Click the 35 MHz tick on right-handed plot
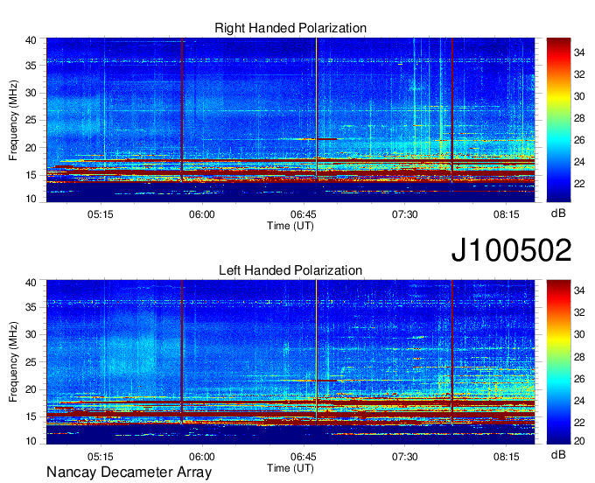Viewport: 595px width, 483px height. point(31,66)
